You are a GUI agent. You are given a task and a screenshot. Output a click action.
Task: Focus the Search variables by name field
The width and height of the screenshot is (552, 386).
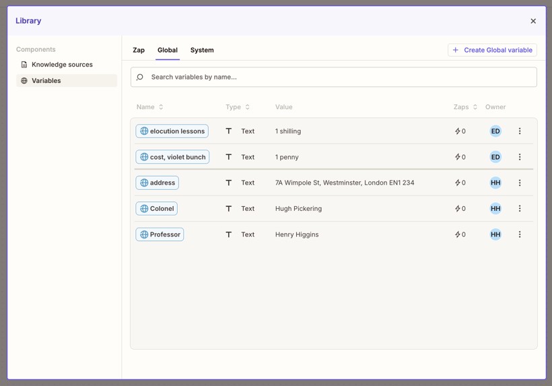(x=334, y=77)
